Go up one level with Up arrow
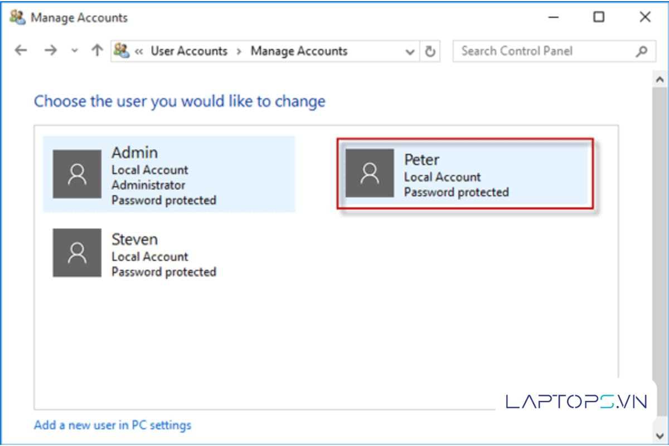 click(x=97, y=51)
